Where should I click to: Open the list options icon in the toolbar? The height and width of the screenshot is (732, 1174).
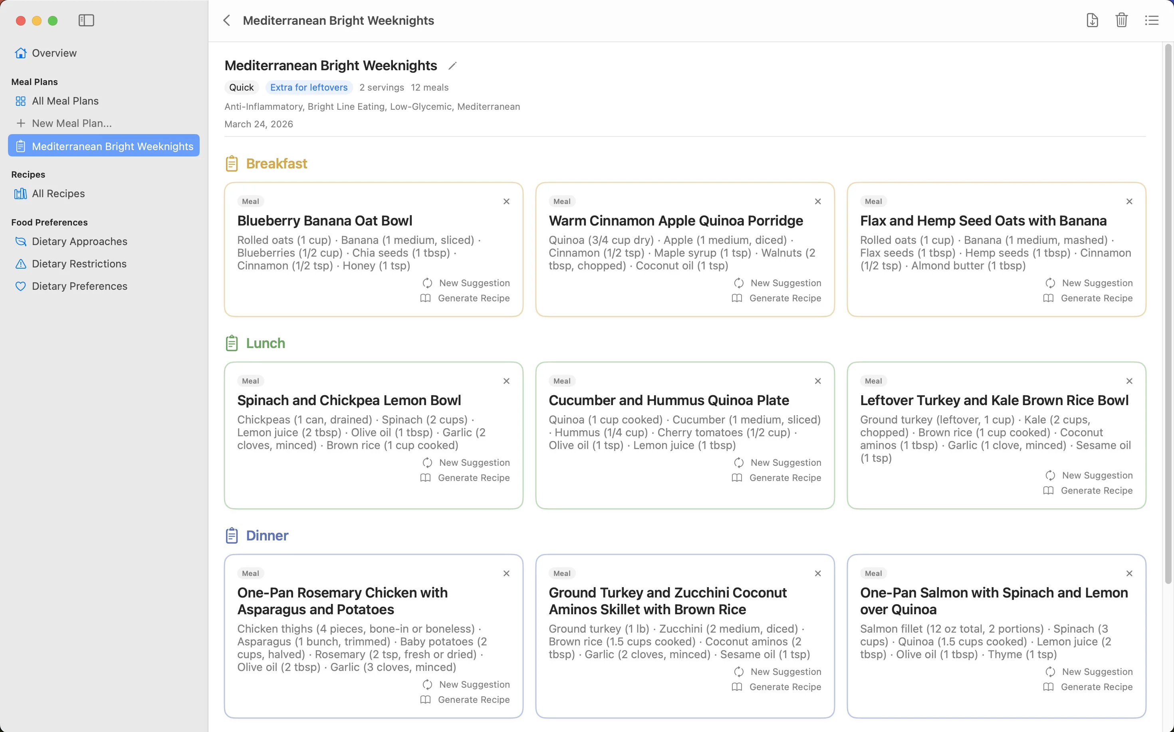click(1152, 20)
